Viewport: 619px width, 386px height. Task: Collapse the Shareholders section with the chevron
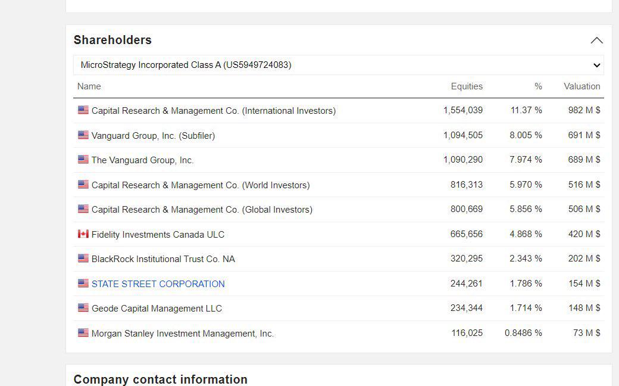pos(596,40)
